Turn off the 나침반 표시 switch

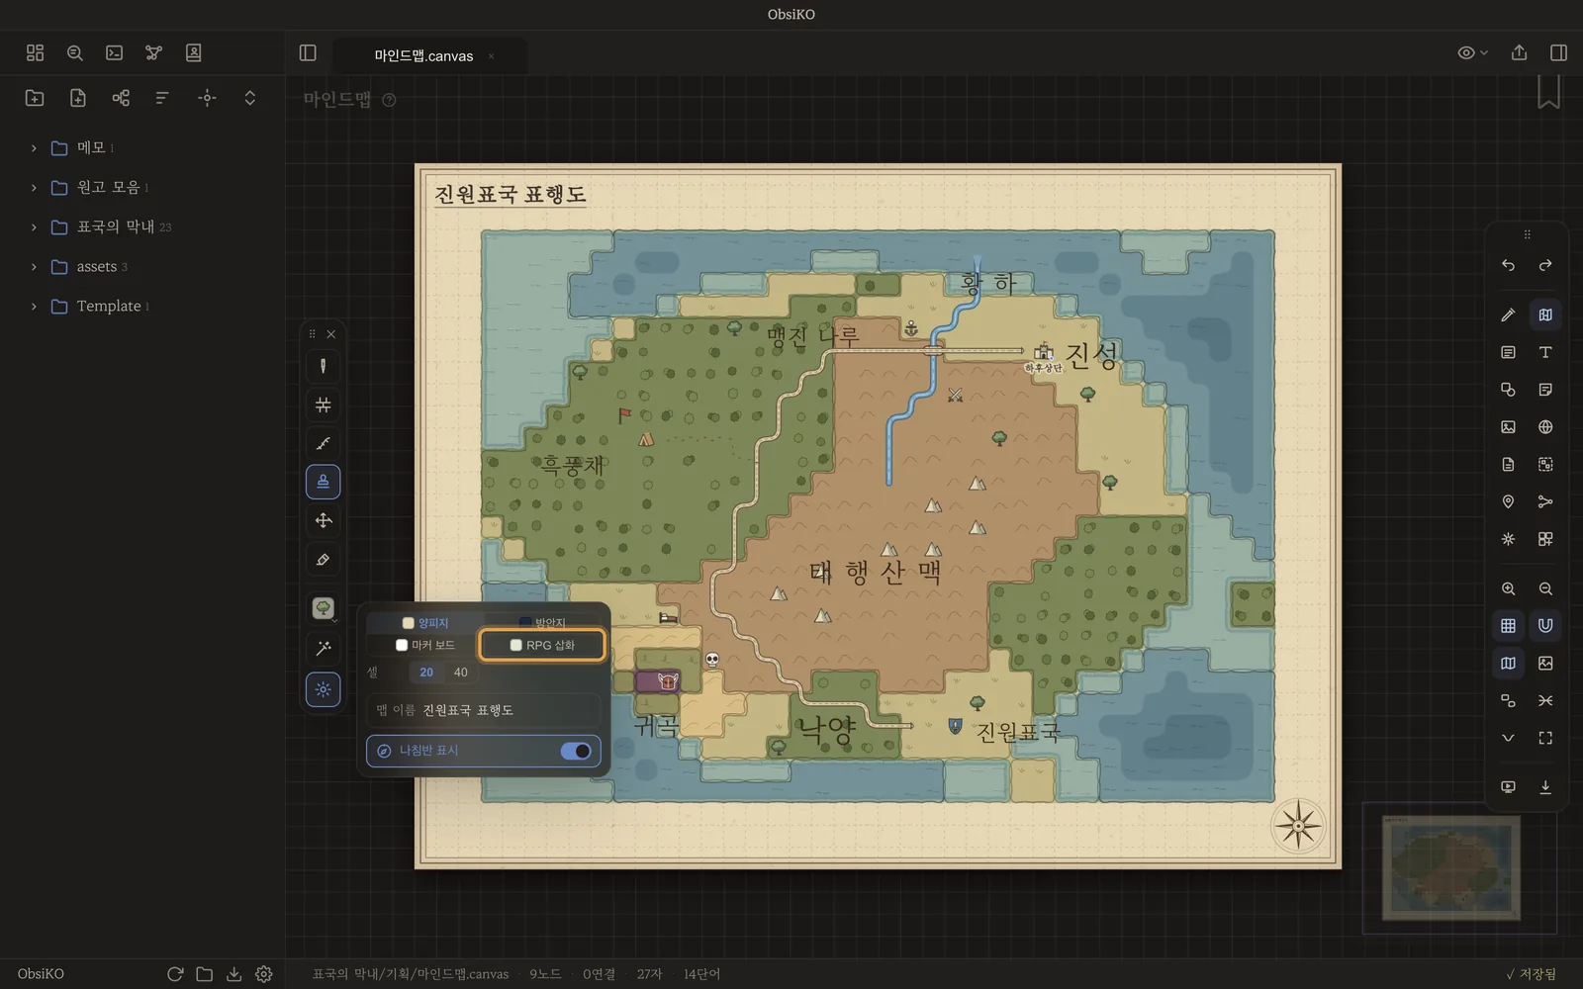(576, 751)
